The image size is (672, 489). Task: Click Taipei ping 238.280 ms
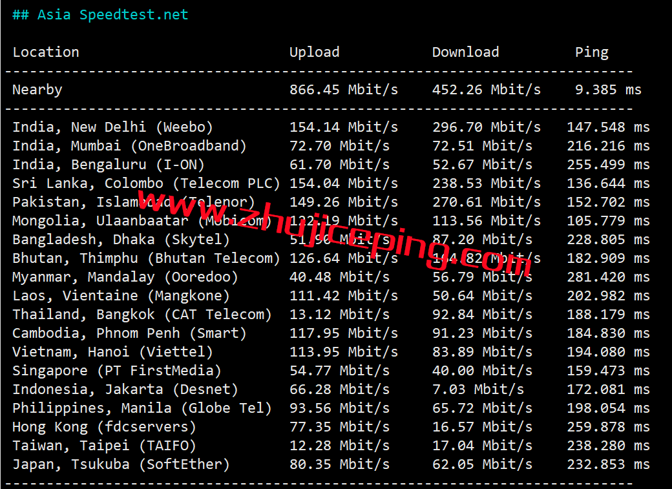(608, 446)
